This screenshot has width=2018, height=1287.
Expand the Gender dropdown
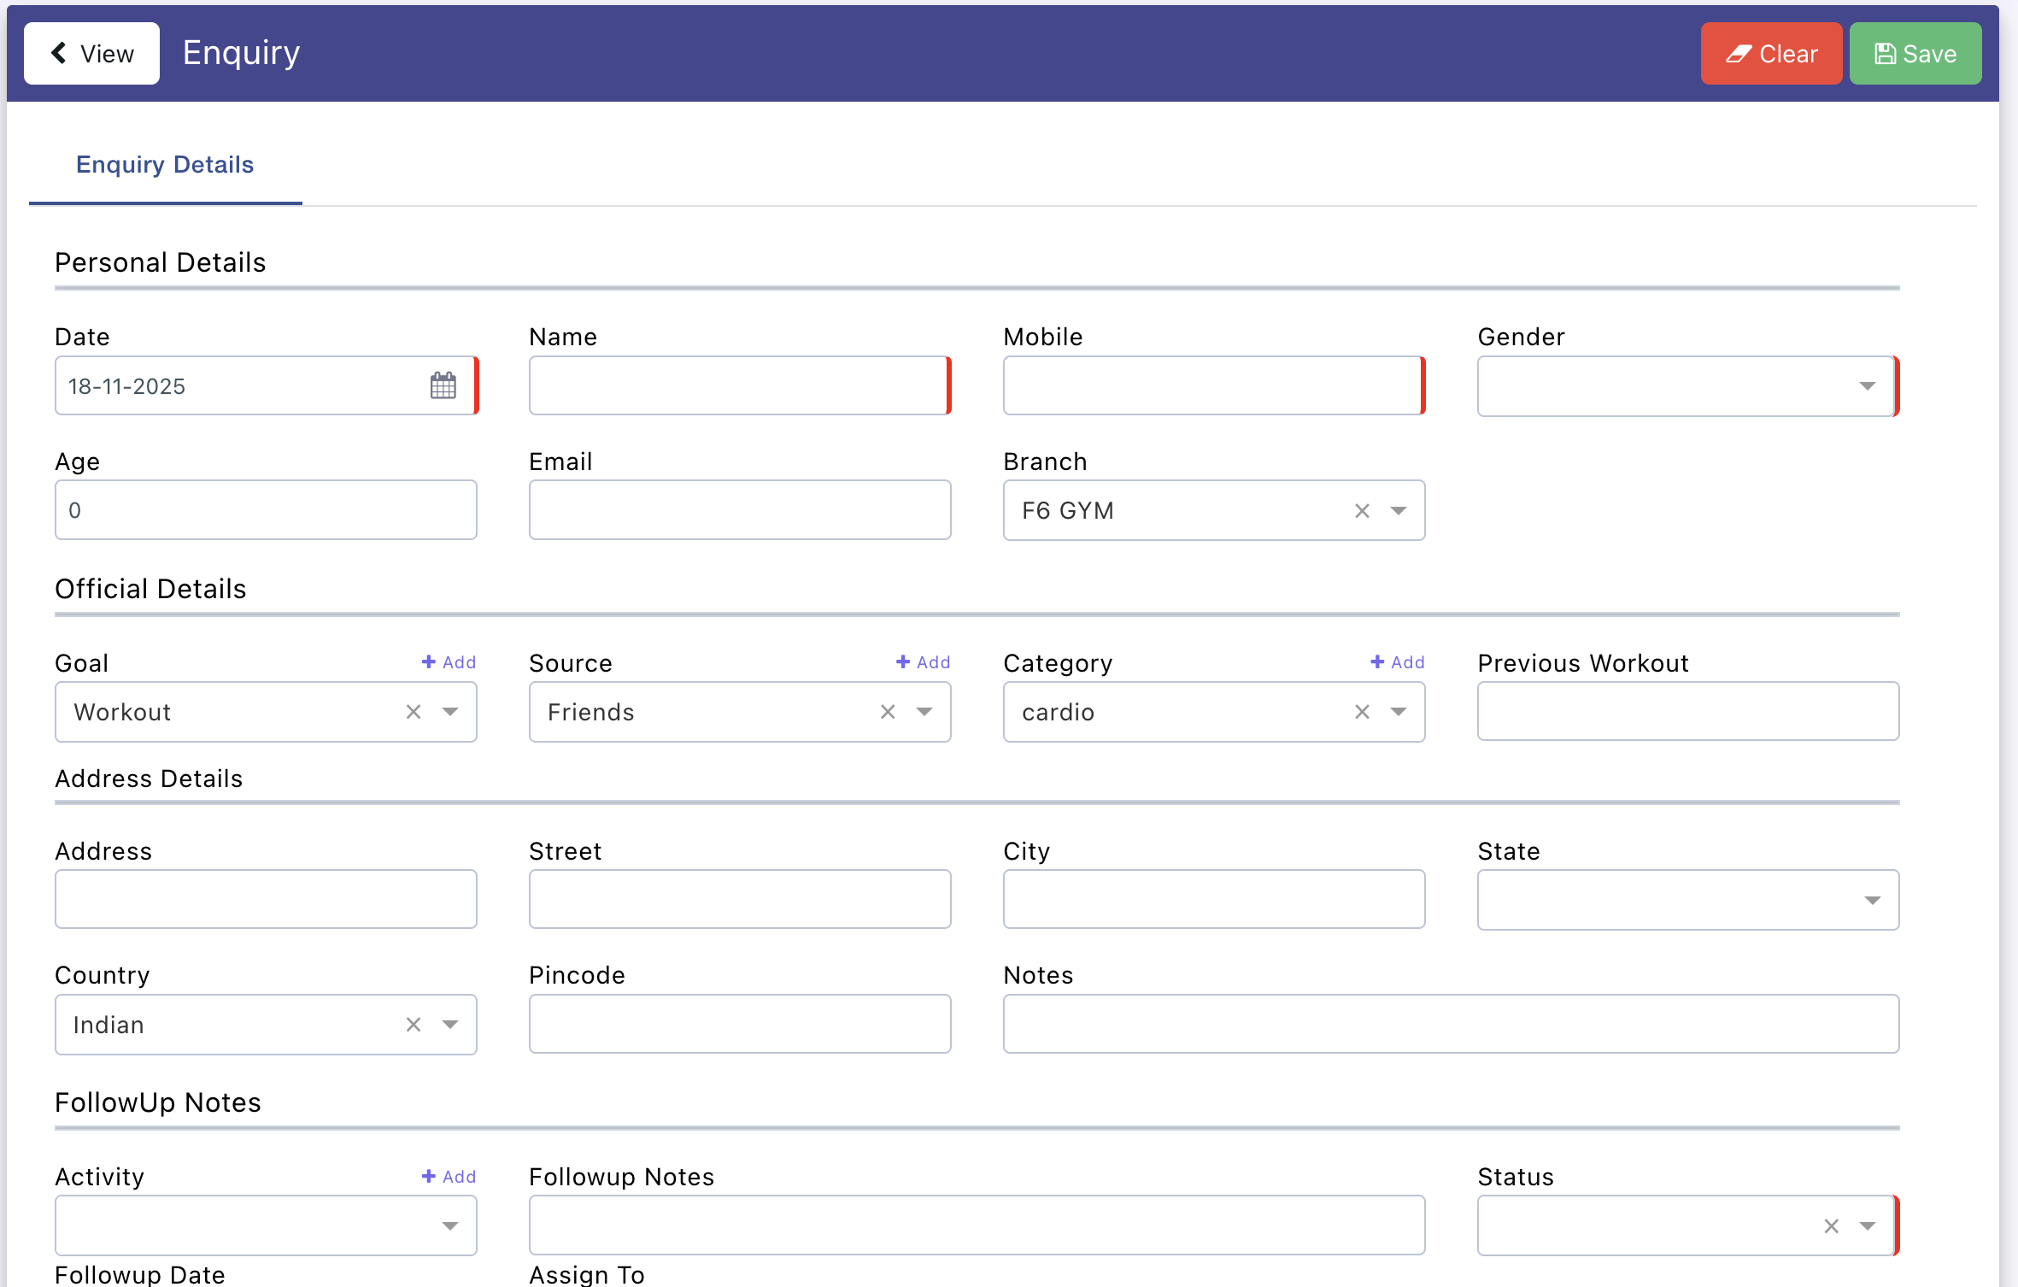point(1867,386)
